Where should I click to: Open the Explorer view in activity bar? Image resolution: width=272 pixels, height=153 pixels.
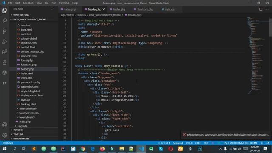click(5, 11)
